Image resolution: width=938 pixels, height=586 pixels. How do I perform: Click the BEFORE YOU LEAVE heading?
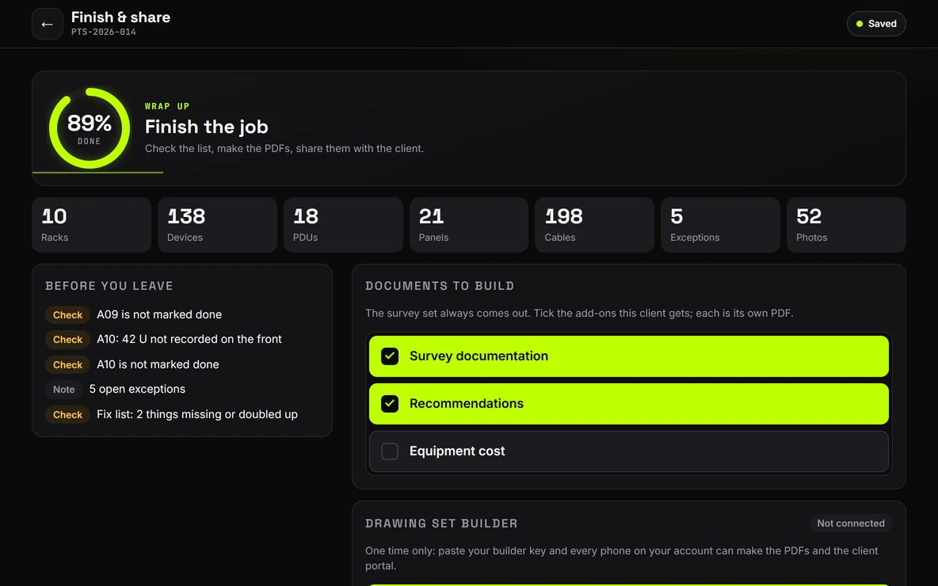click(109, 286)
